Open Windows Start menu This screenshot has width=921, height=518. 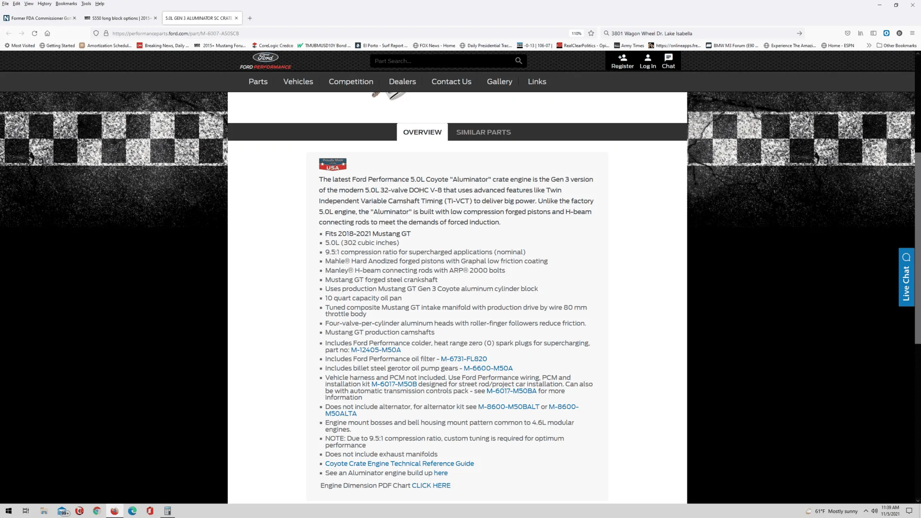click(x=9, y=511)
